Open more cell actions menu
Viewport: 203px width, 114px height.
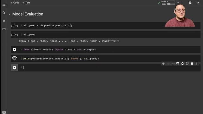(197, 64)
